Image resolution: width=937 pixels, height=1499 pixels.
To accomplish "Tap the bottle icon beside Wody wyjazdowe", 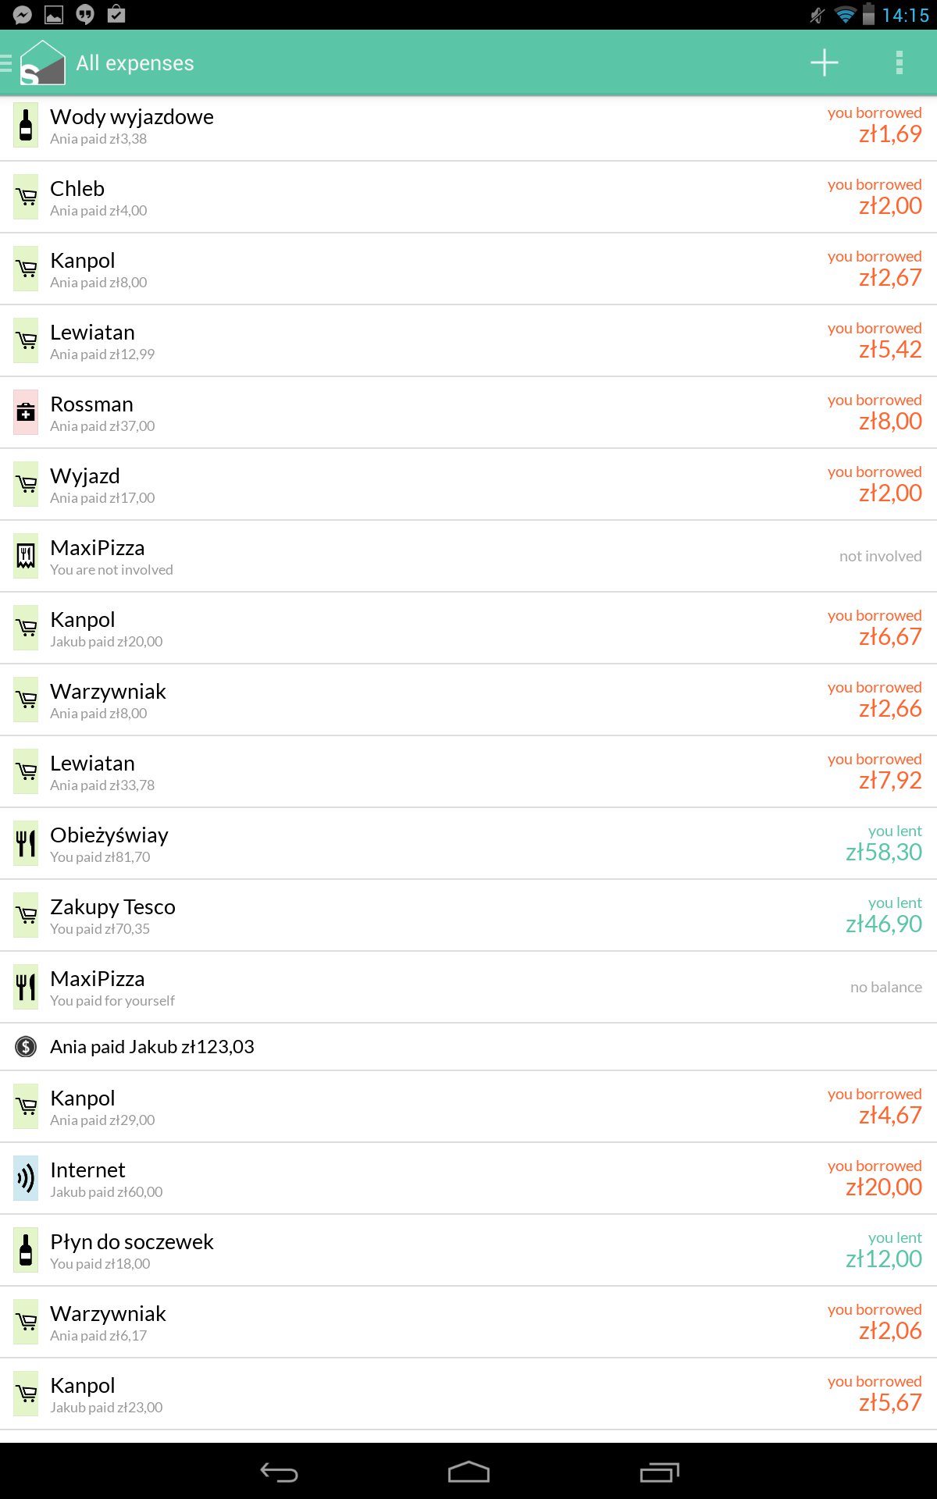I will point(26,126).
